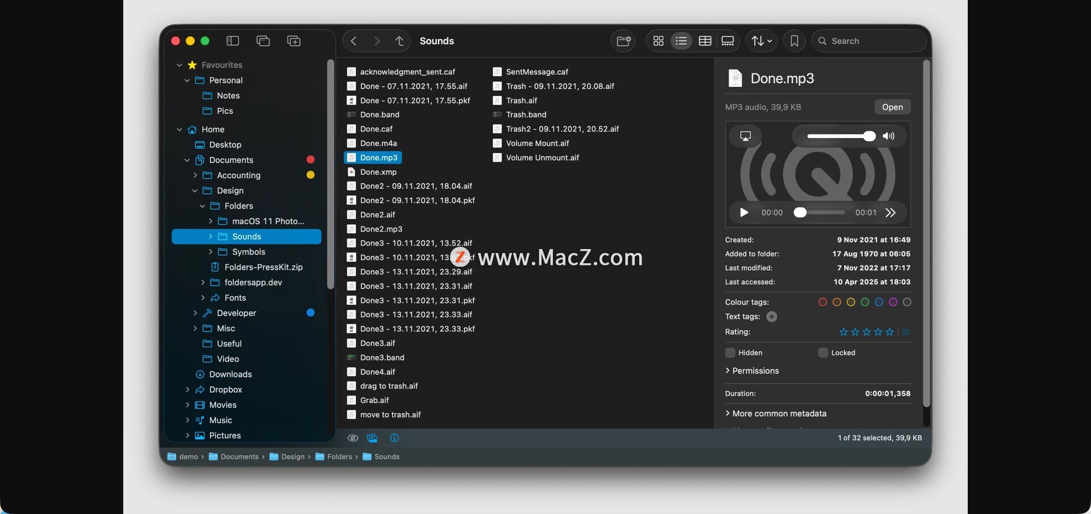Image resolution: width=1091 pixels, height=514 pixels.
Task: Switch to icon grid view
Action: [x=658, y=41]
